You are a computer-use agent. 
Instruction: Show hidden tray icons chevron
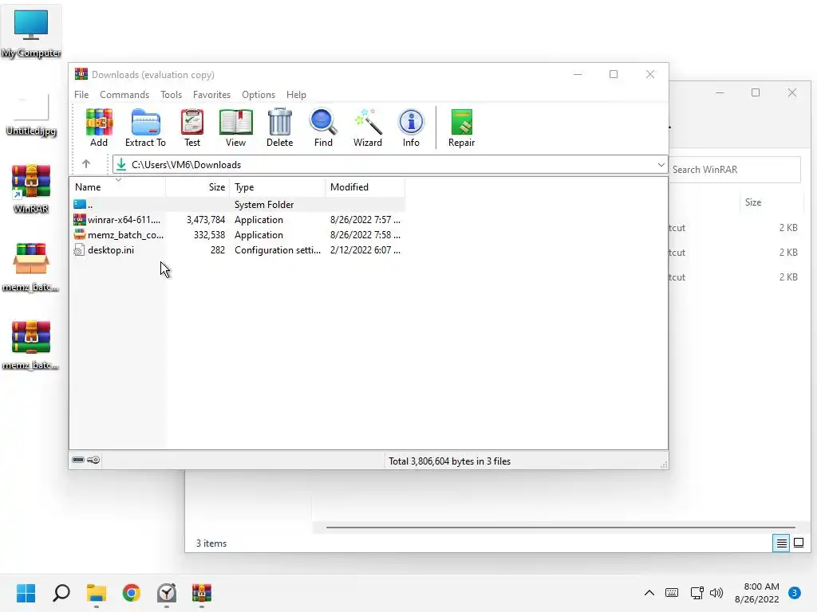point(649,593)
